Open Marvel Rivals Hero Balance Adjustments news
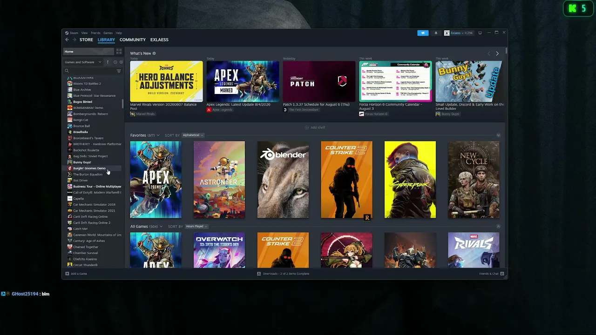596x335 pixels. pos(166,81)
